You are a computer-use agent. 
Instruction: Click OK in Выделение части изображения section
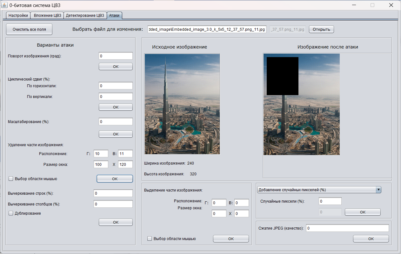click(231, 239)
